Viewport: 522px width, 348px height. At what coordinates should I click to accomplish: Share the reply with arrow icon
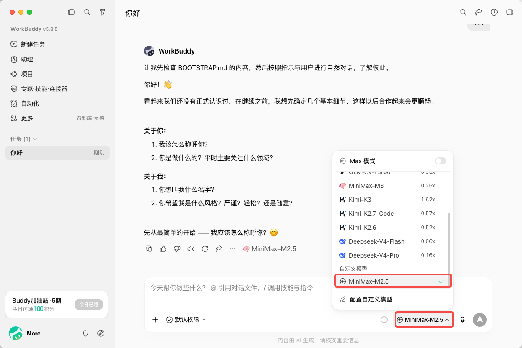(x=219, y=249)
